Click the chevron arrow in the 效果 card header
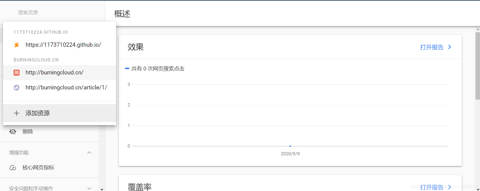The height and width of the screenshot is (191, 480). 450,47
